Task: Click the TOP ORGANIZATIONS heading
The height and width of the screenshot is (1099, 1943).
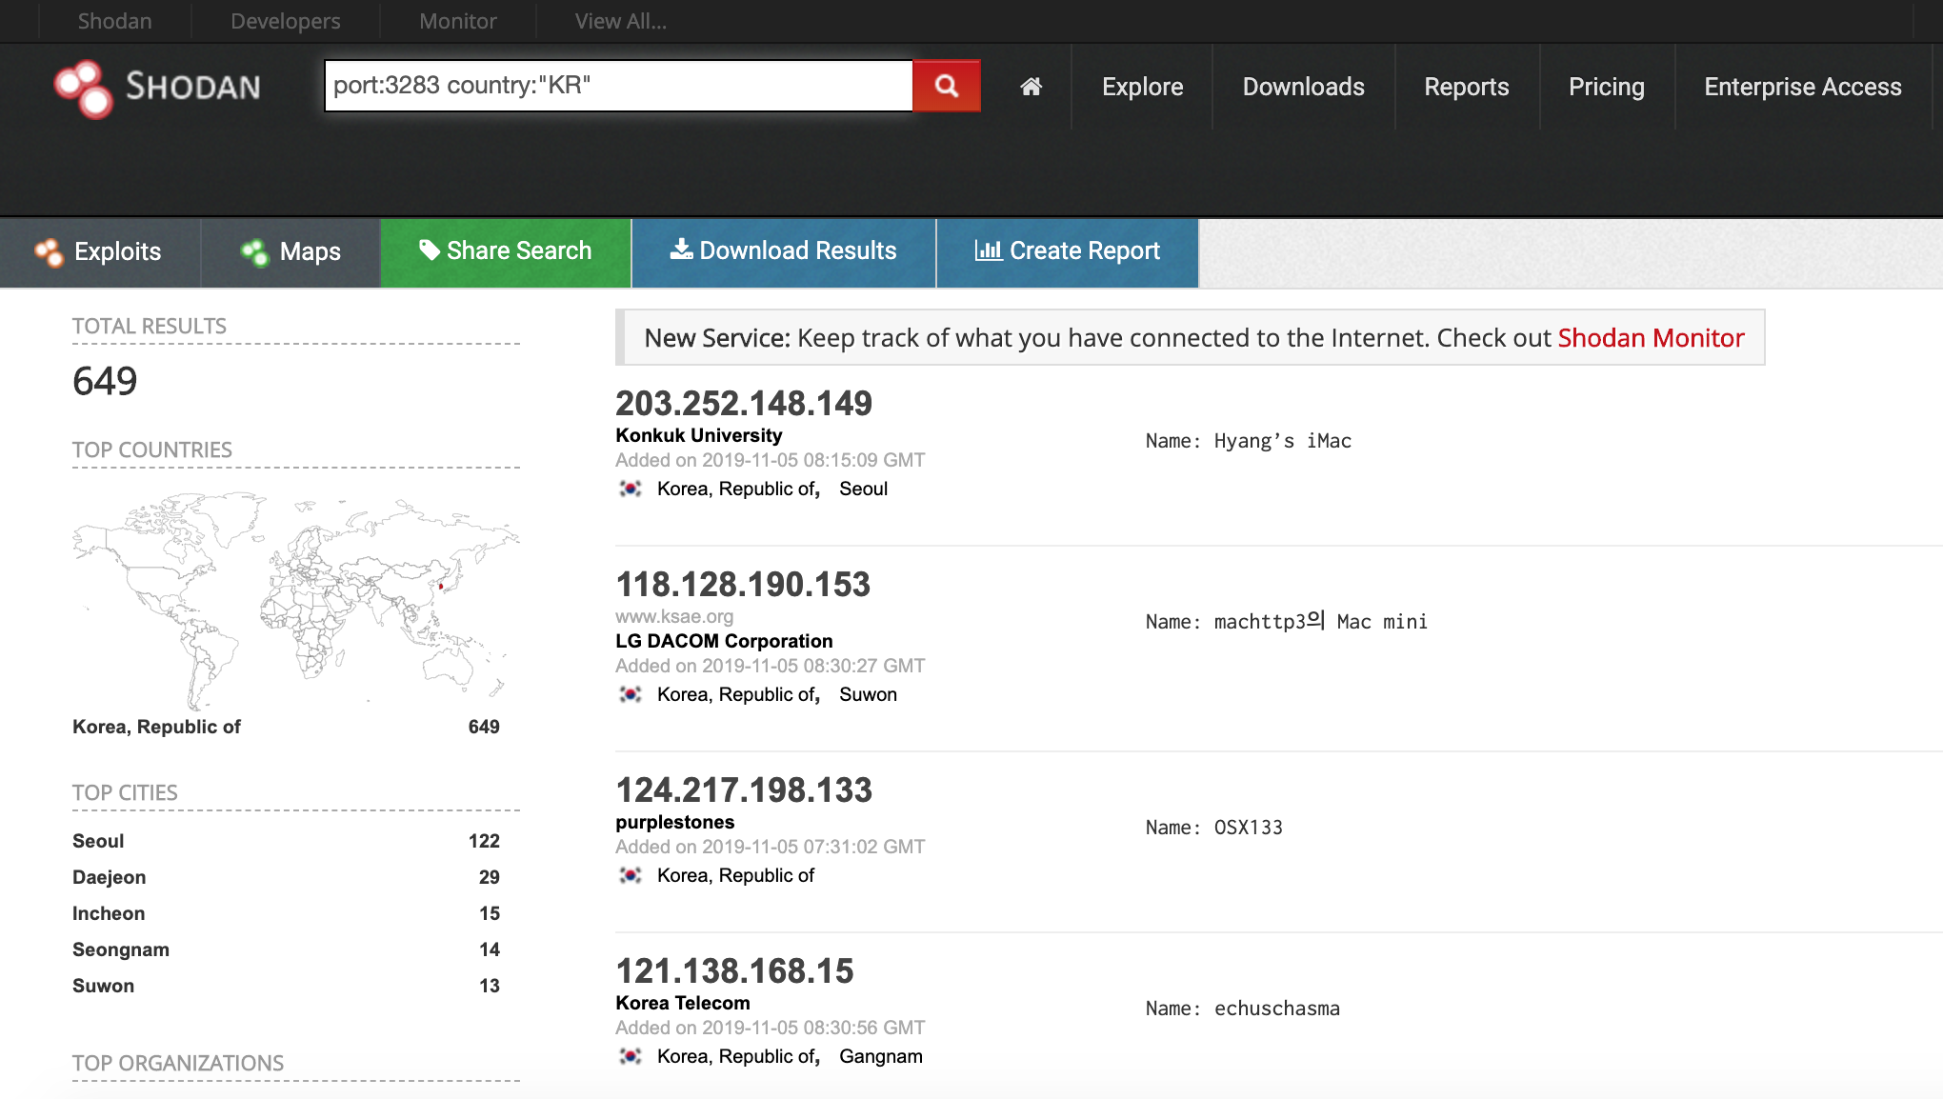Action: coord(178,1063)
